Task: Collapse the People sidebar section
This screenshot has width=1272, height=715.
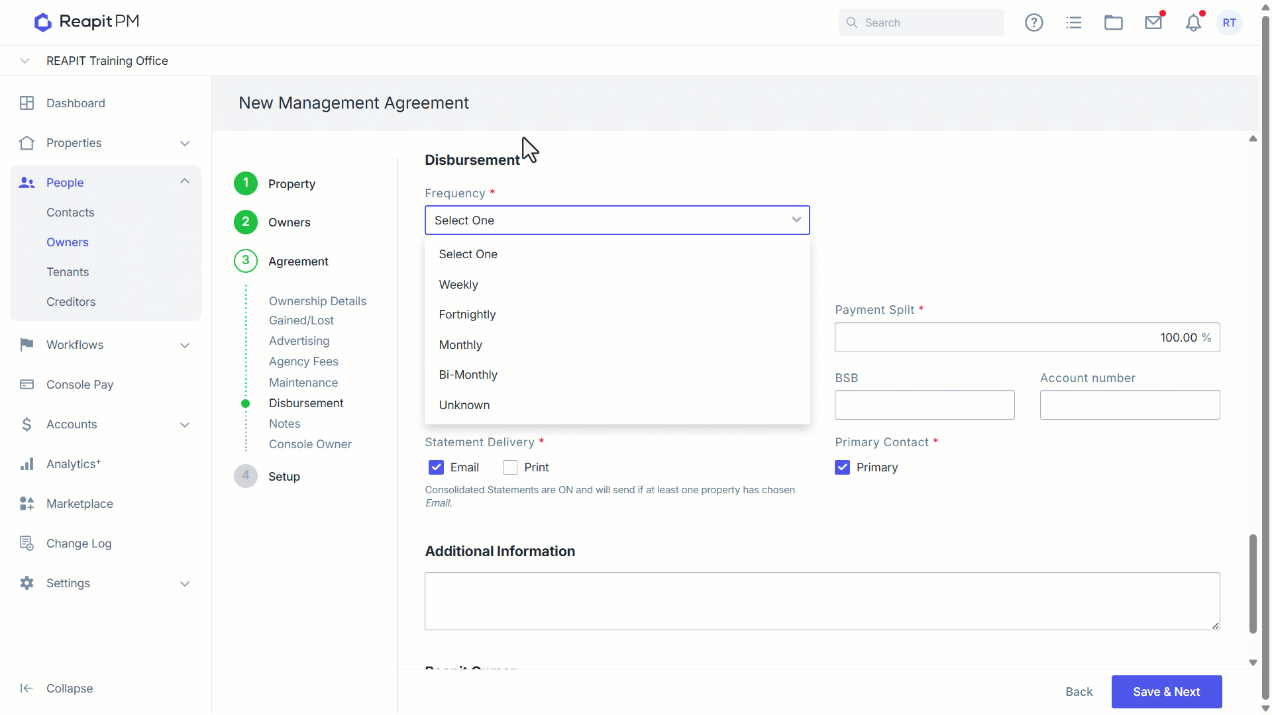Action: coord(185,182)
